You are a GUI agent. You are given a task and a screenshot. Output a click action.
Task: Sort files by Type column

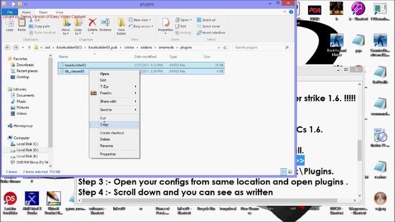click(x=173, y=57)
